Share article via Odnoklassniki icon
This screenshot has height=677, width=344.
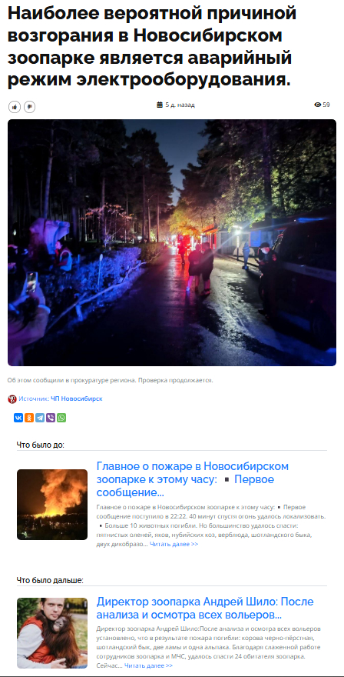pyautogui.click(x=29, y=418)
